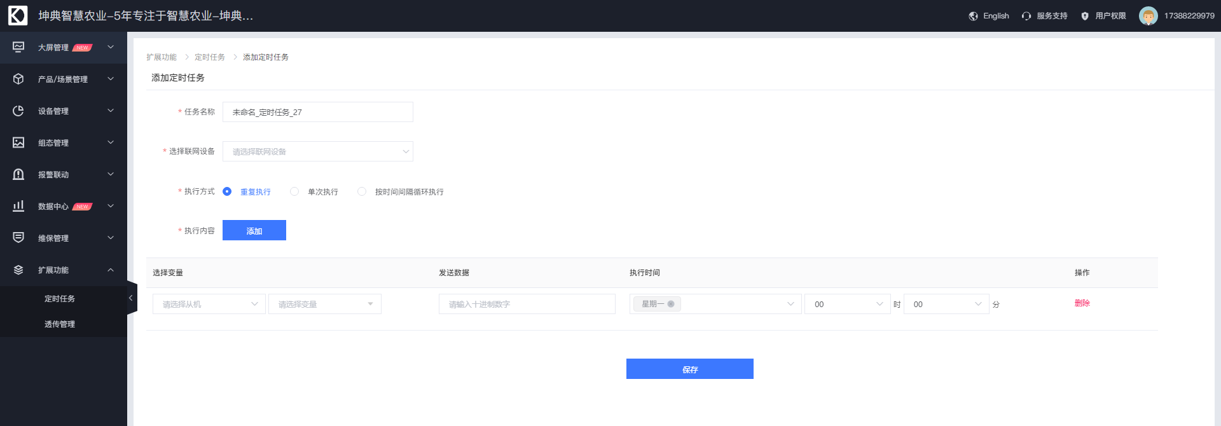The image size is (1221, 426).
Task: Click the 请输入十进制数字 input field
Action: (x=527, y=304)
